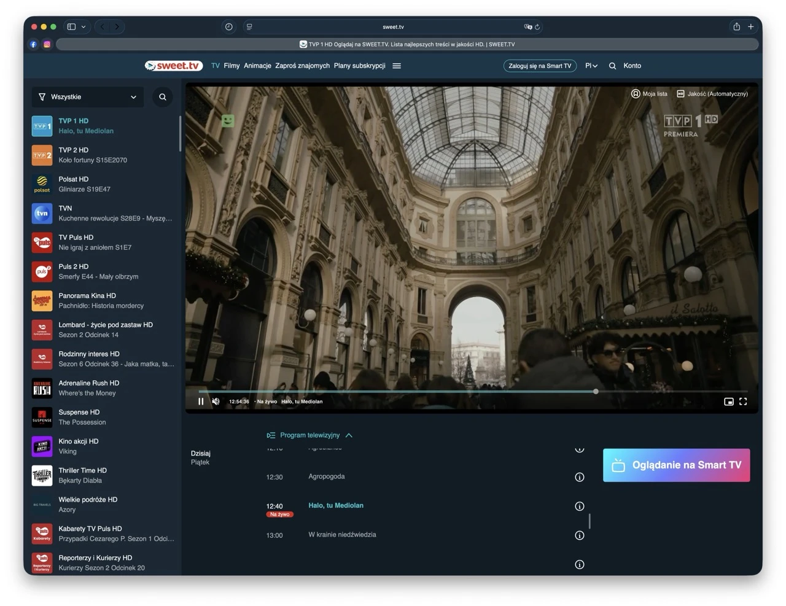Open the Jakość quality settings
The height and width of the screenshot is (606, 786).
[712, 94]
